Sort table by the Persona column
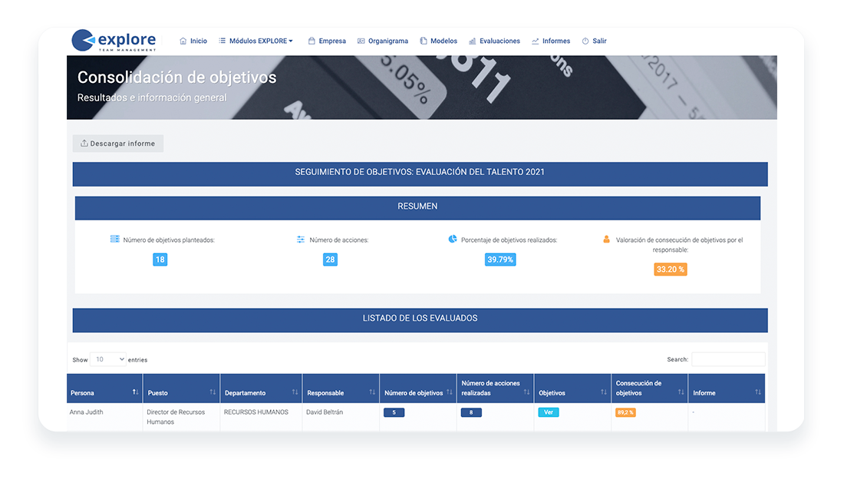844x499 pixels. (104, 388)
